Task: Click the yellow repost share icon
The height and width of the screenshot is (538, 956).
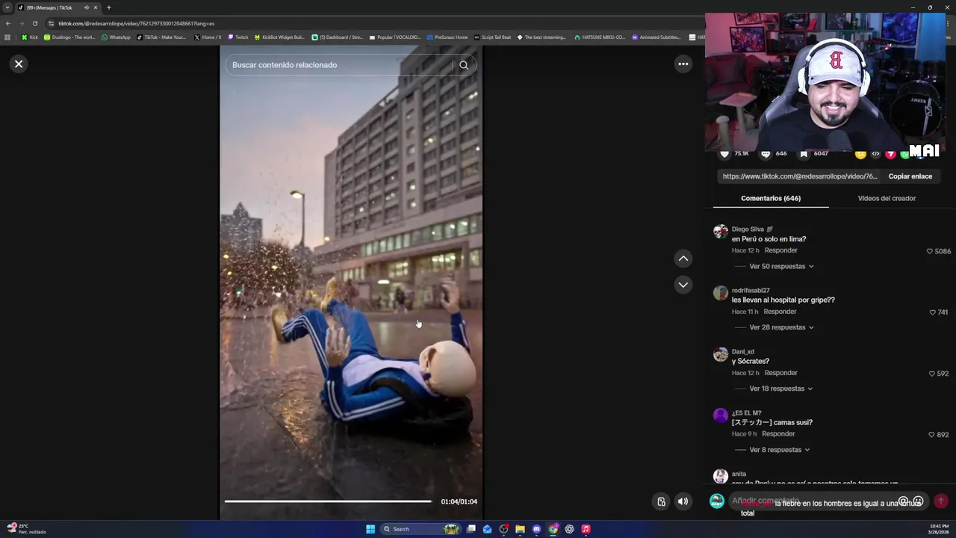Action: pos(860,154)
